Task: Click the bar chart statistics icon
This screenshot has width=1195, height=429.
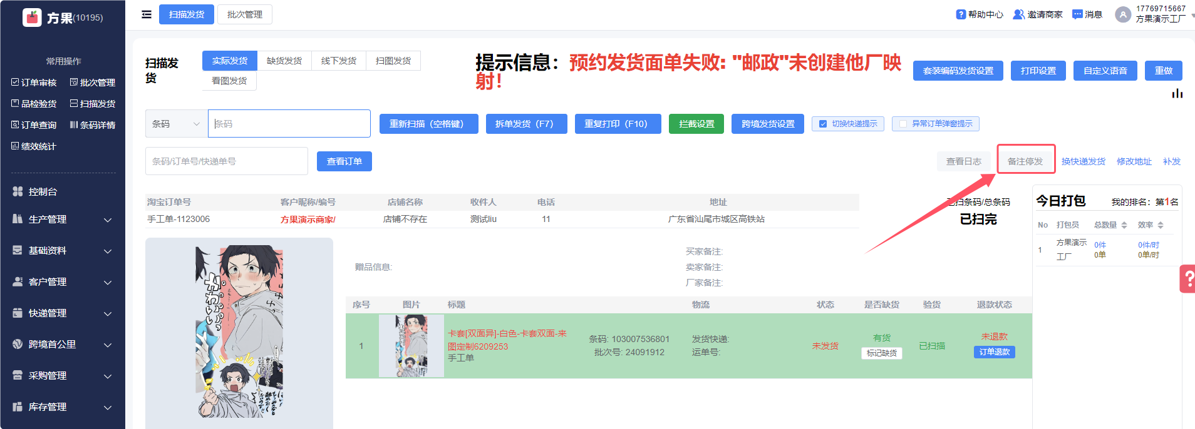Action: tap(1177, 93)
